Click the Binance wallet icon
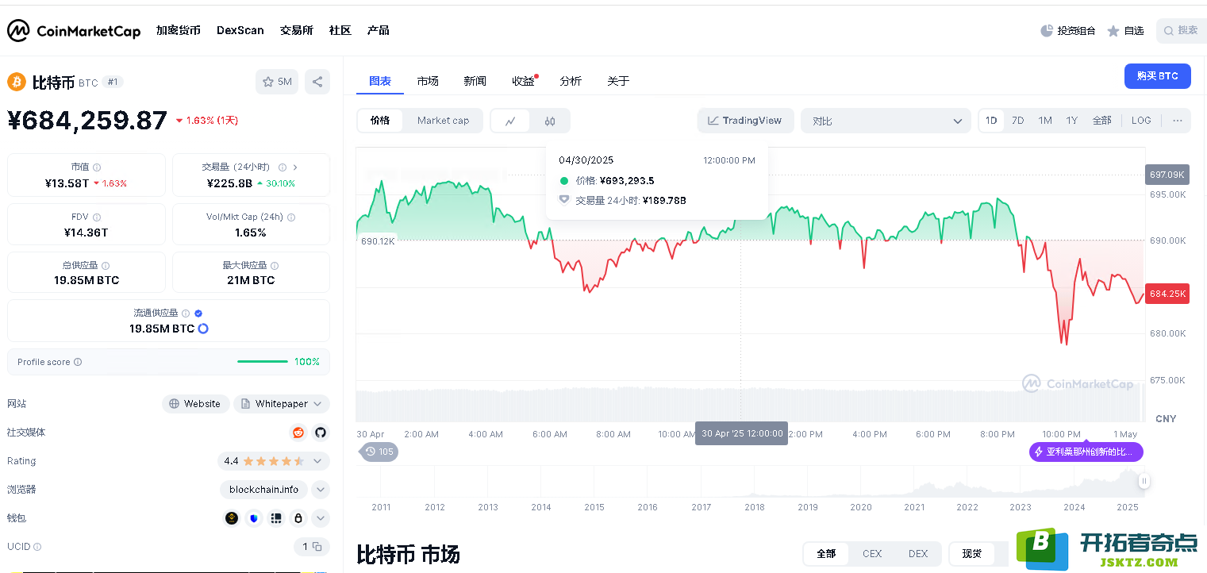The width and height of the screenshot is (1207, 573). 232,518
